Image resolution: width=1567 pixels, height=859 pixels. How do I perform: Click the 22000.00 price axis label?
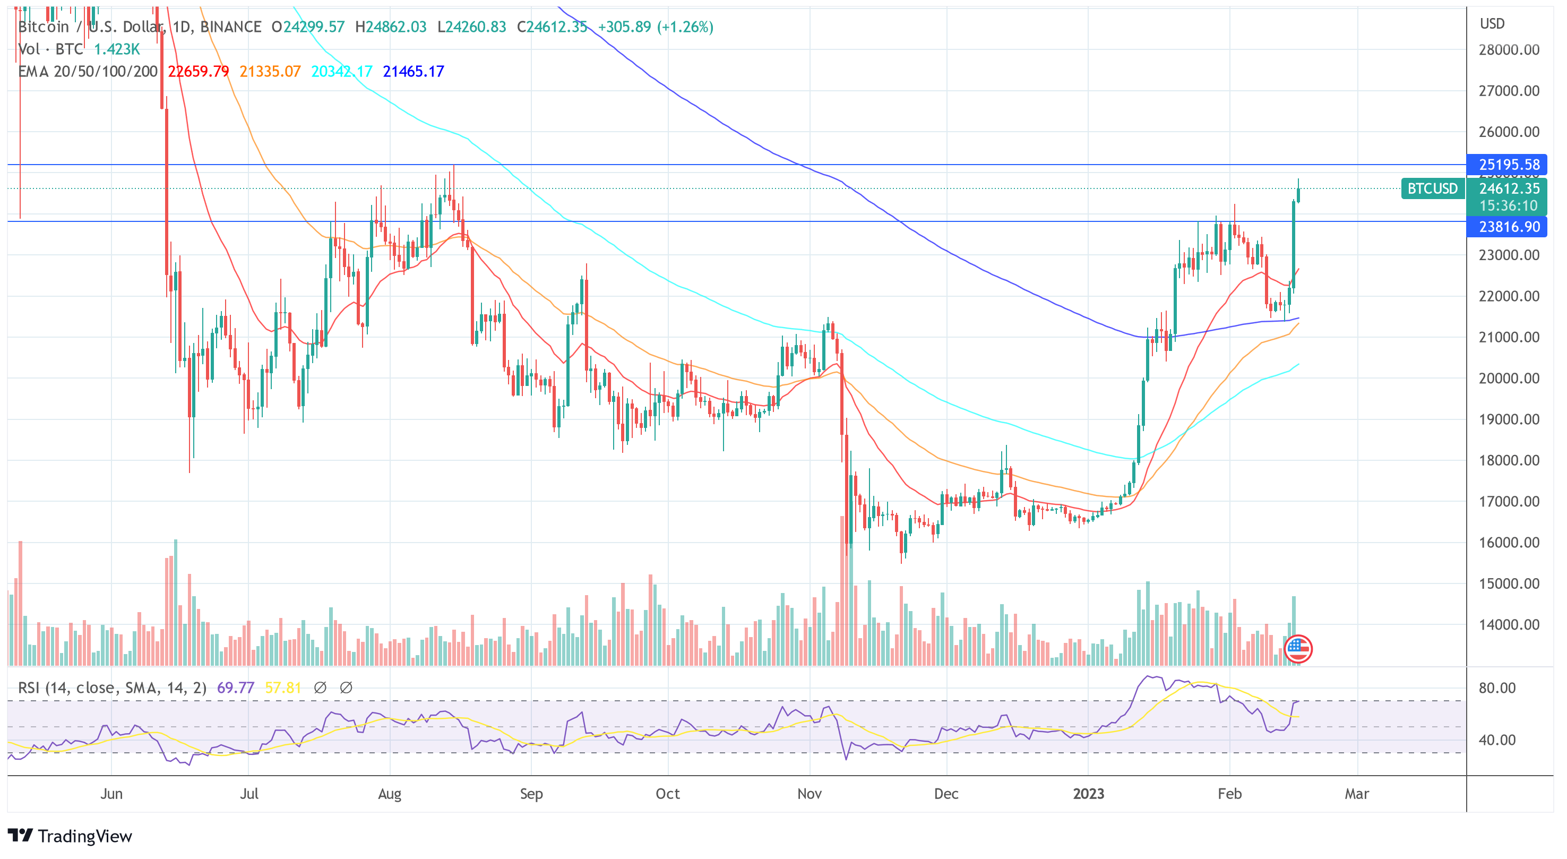pyautogui.click(x=1509, y=296)
